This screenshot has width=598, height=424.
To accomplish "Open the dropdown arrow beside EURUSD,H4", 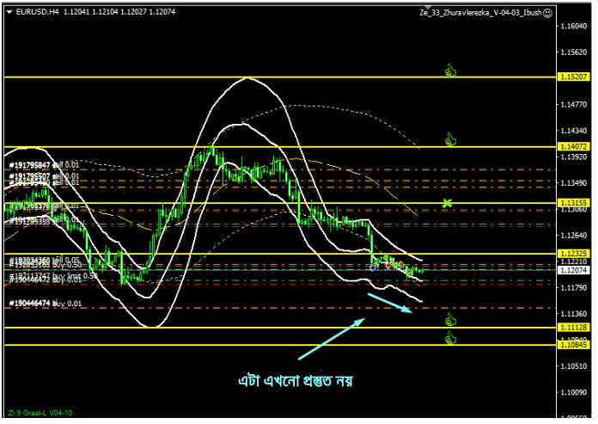I will pyautogui.click(x=9, y=13).
